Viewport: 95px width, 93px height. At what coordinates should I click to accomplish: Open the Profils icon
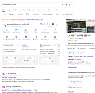55,37
